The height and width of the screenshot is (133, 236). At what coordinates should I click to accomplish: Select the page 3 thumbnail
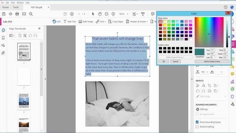24,101
